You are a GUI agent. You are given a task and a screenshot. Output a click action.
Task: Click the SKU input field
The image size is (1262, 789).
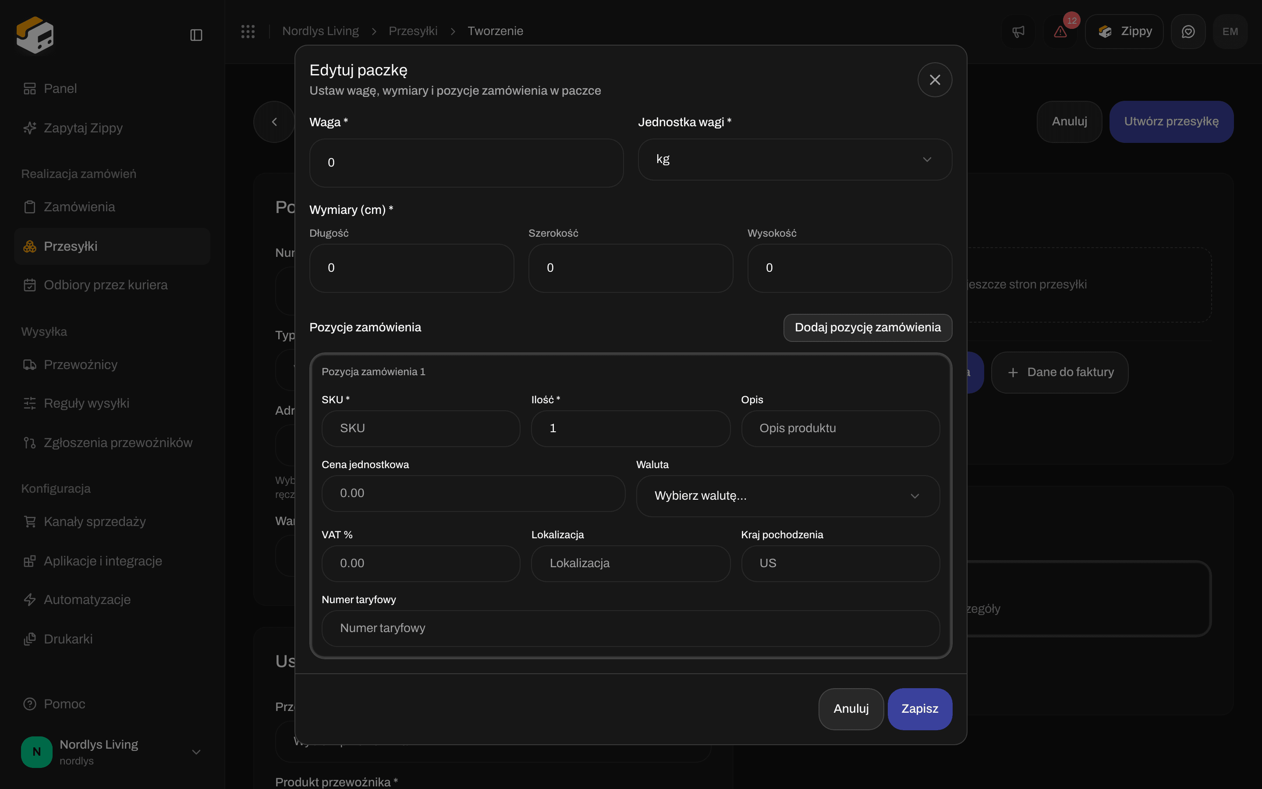tap(421, 428)
